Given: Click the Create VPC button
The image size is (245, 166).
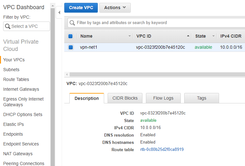Looking at the screenshot, I should (x=81, y=8).
